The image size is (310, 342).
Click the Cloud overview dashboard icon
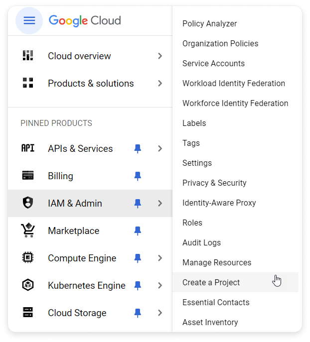click(28, 55)
